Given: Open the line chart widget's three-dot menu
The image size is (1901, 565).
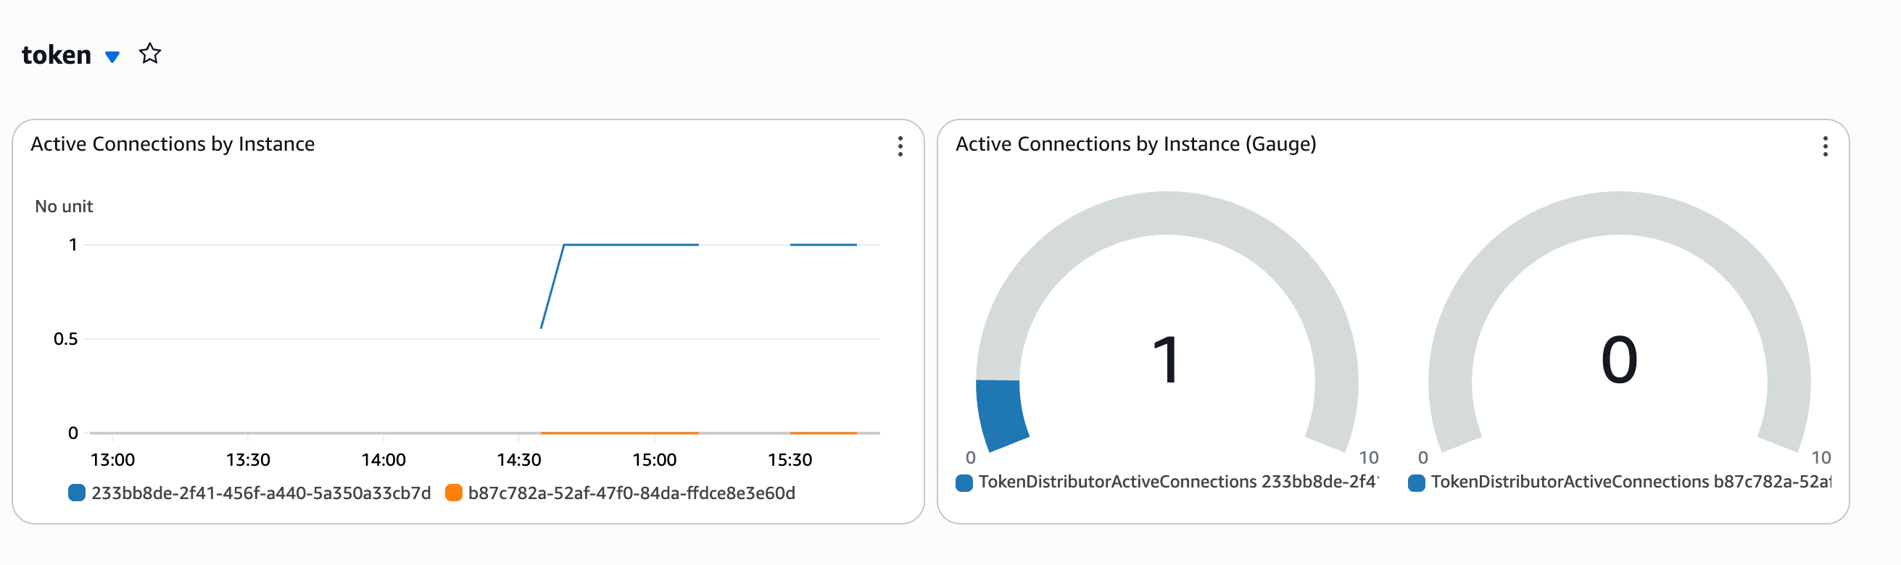Looking at the screenshot, I should coord(900,146).
